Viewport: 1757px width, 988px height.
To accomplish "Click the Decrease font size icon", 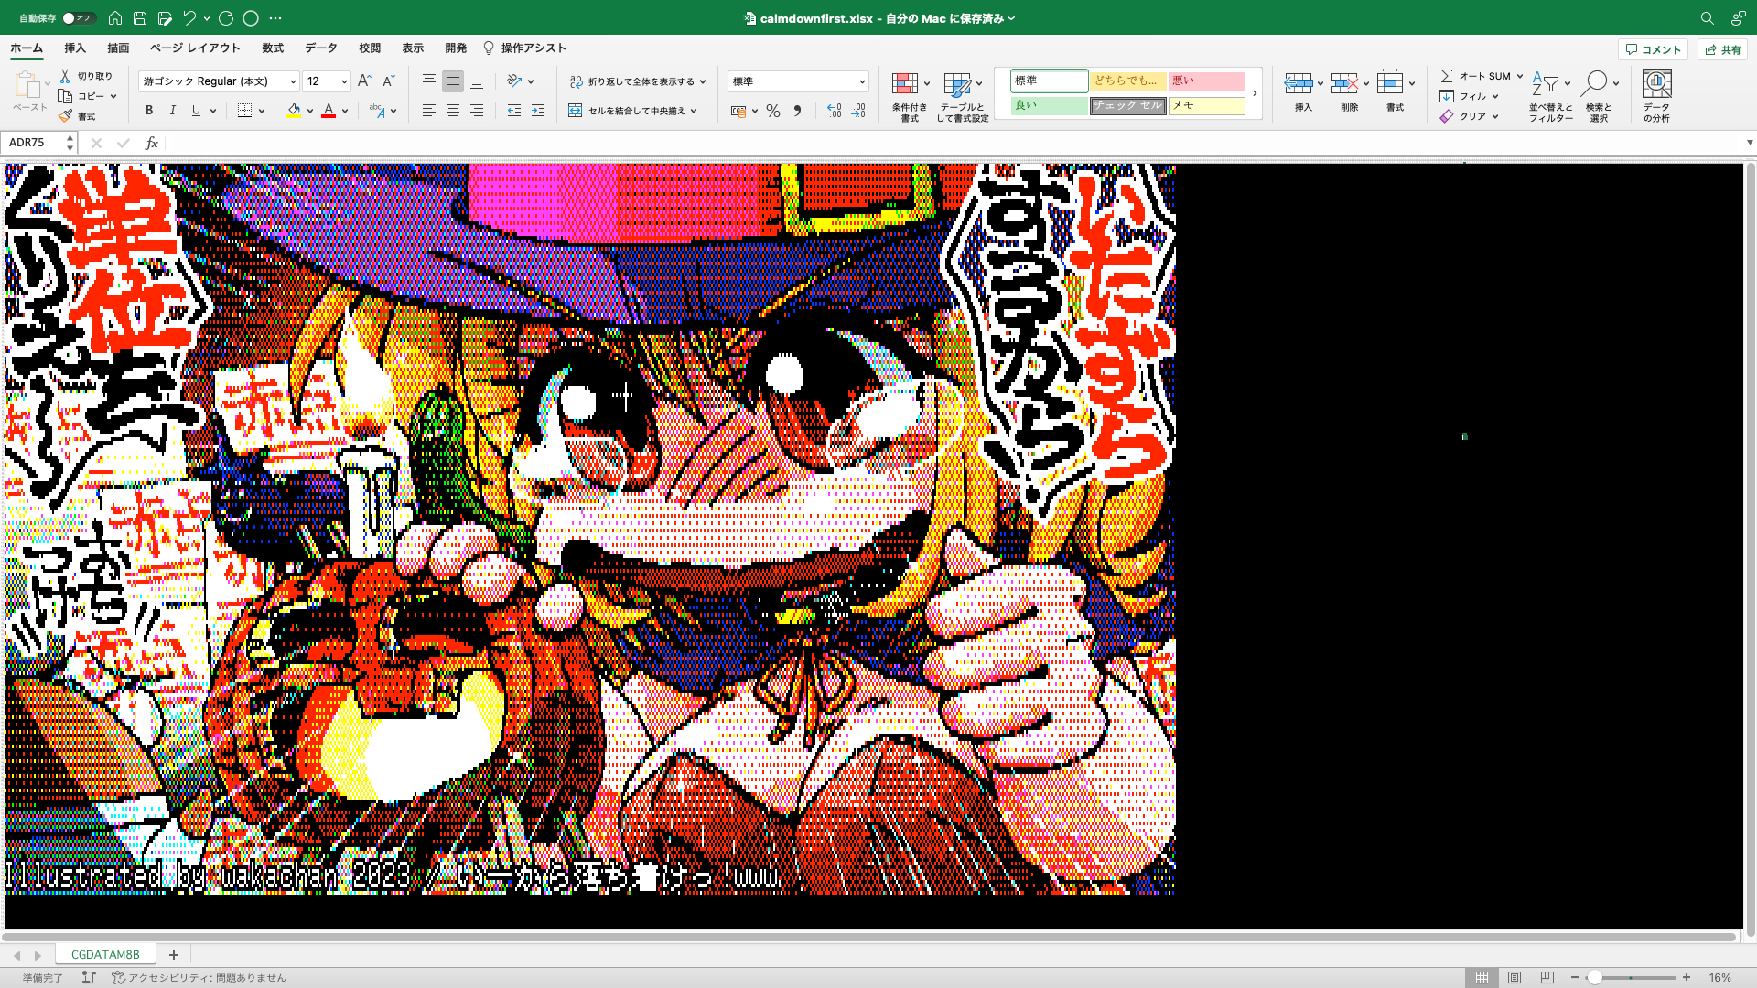I will pos(388,81).
